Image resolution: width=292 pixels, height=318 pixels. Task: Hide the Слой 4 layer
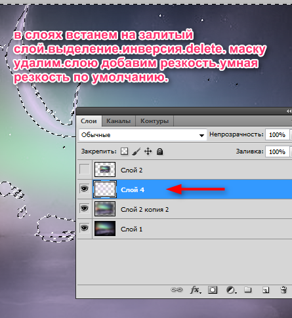[x=85, y=188]
